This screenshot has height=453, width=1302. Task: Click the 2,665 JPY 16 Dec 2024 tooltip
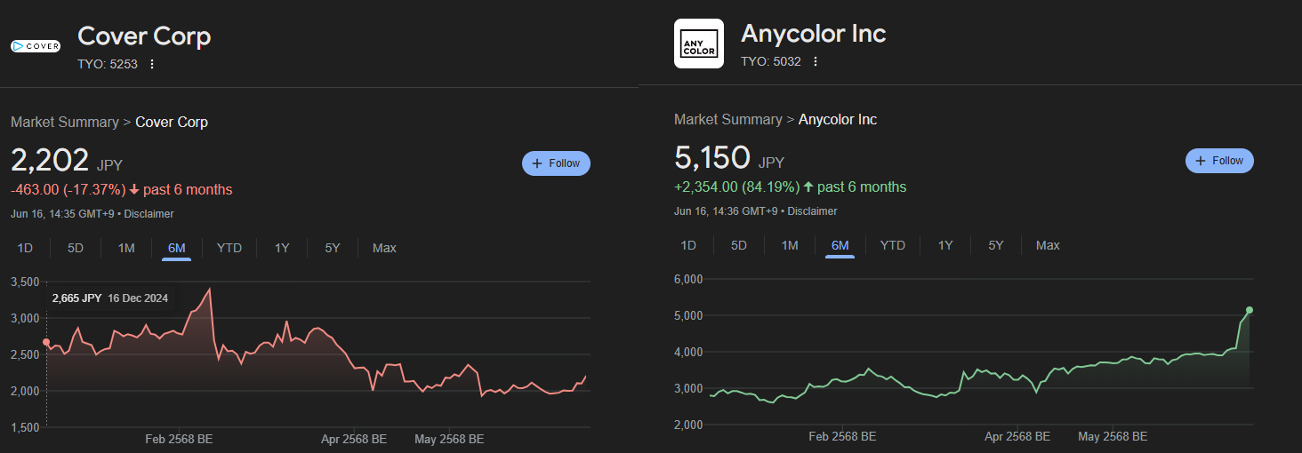[x=110, y=298]
